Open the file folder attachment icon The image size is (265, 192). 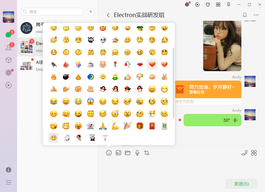tap(128, 153)
